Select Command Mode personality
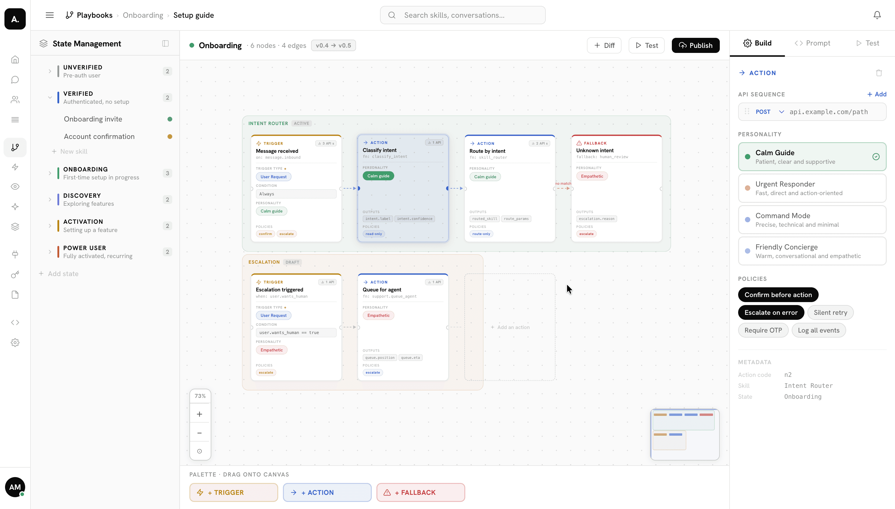895x509 pixels. [812, 220]
